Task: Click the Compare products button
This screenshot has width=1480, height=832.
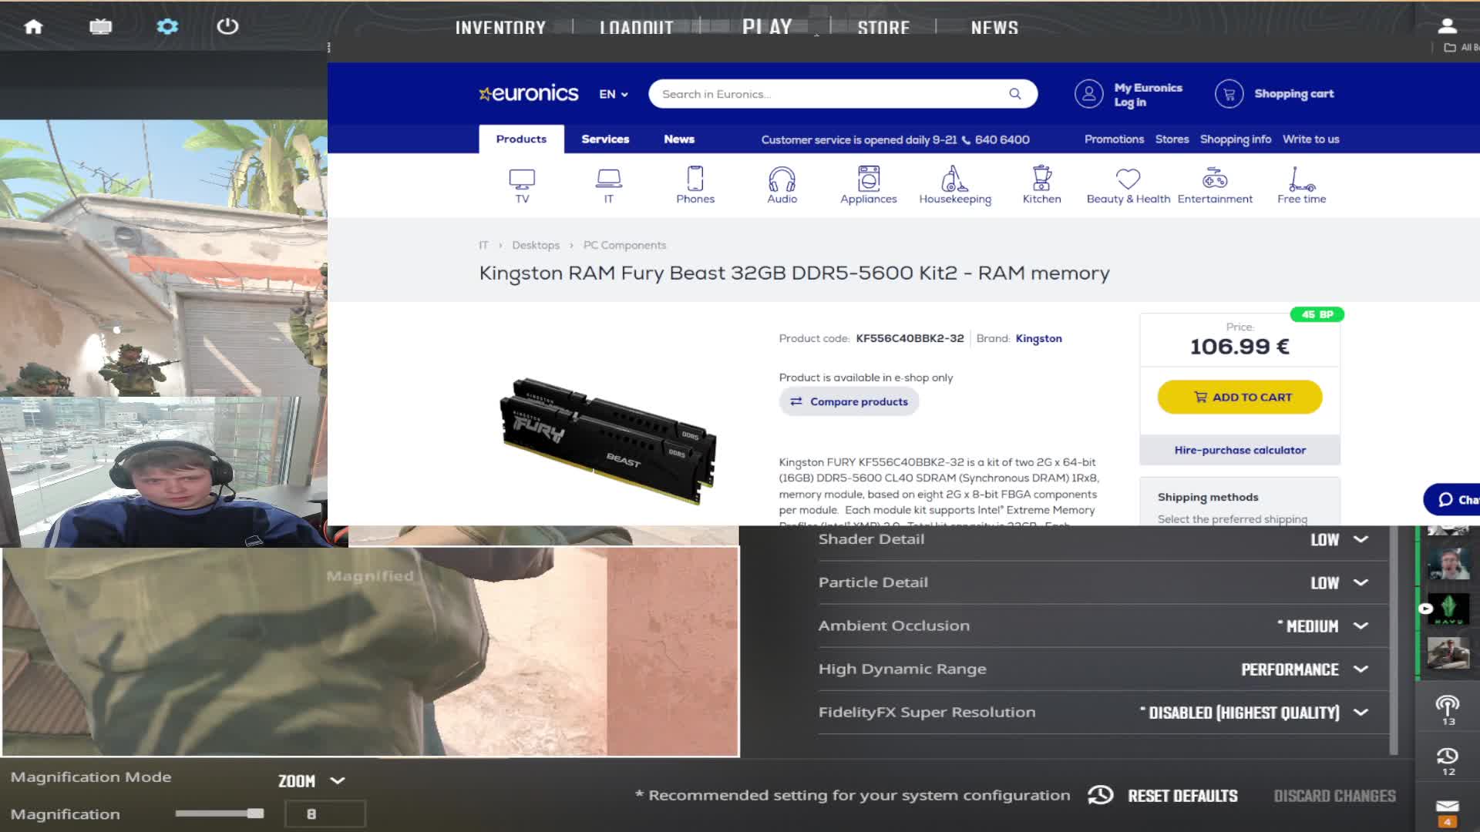Action: 849,401
